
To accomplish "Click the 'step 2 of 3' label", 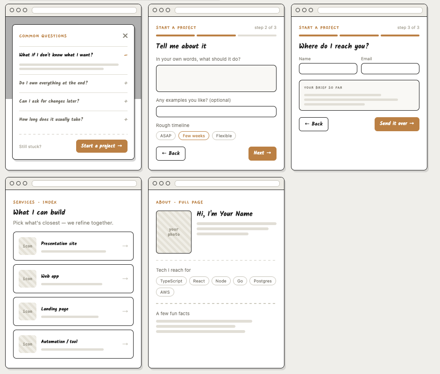I will pos(265,28).
